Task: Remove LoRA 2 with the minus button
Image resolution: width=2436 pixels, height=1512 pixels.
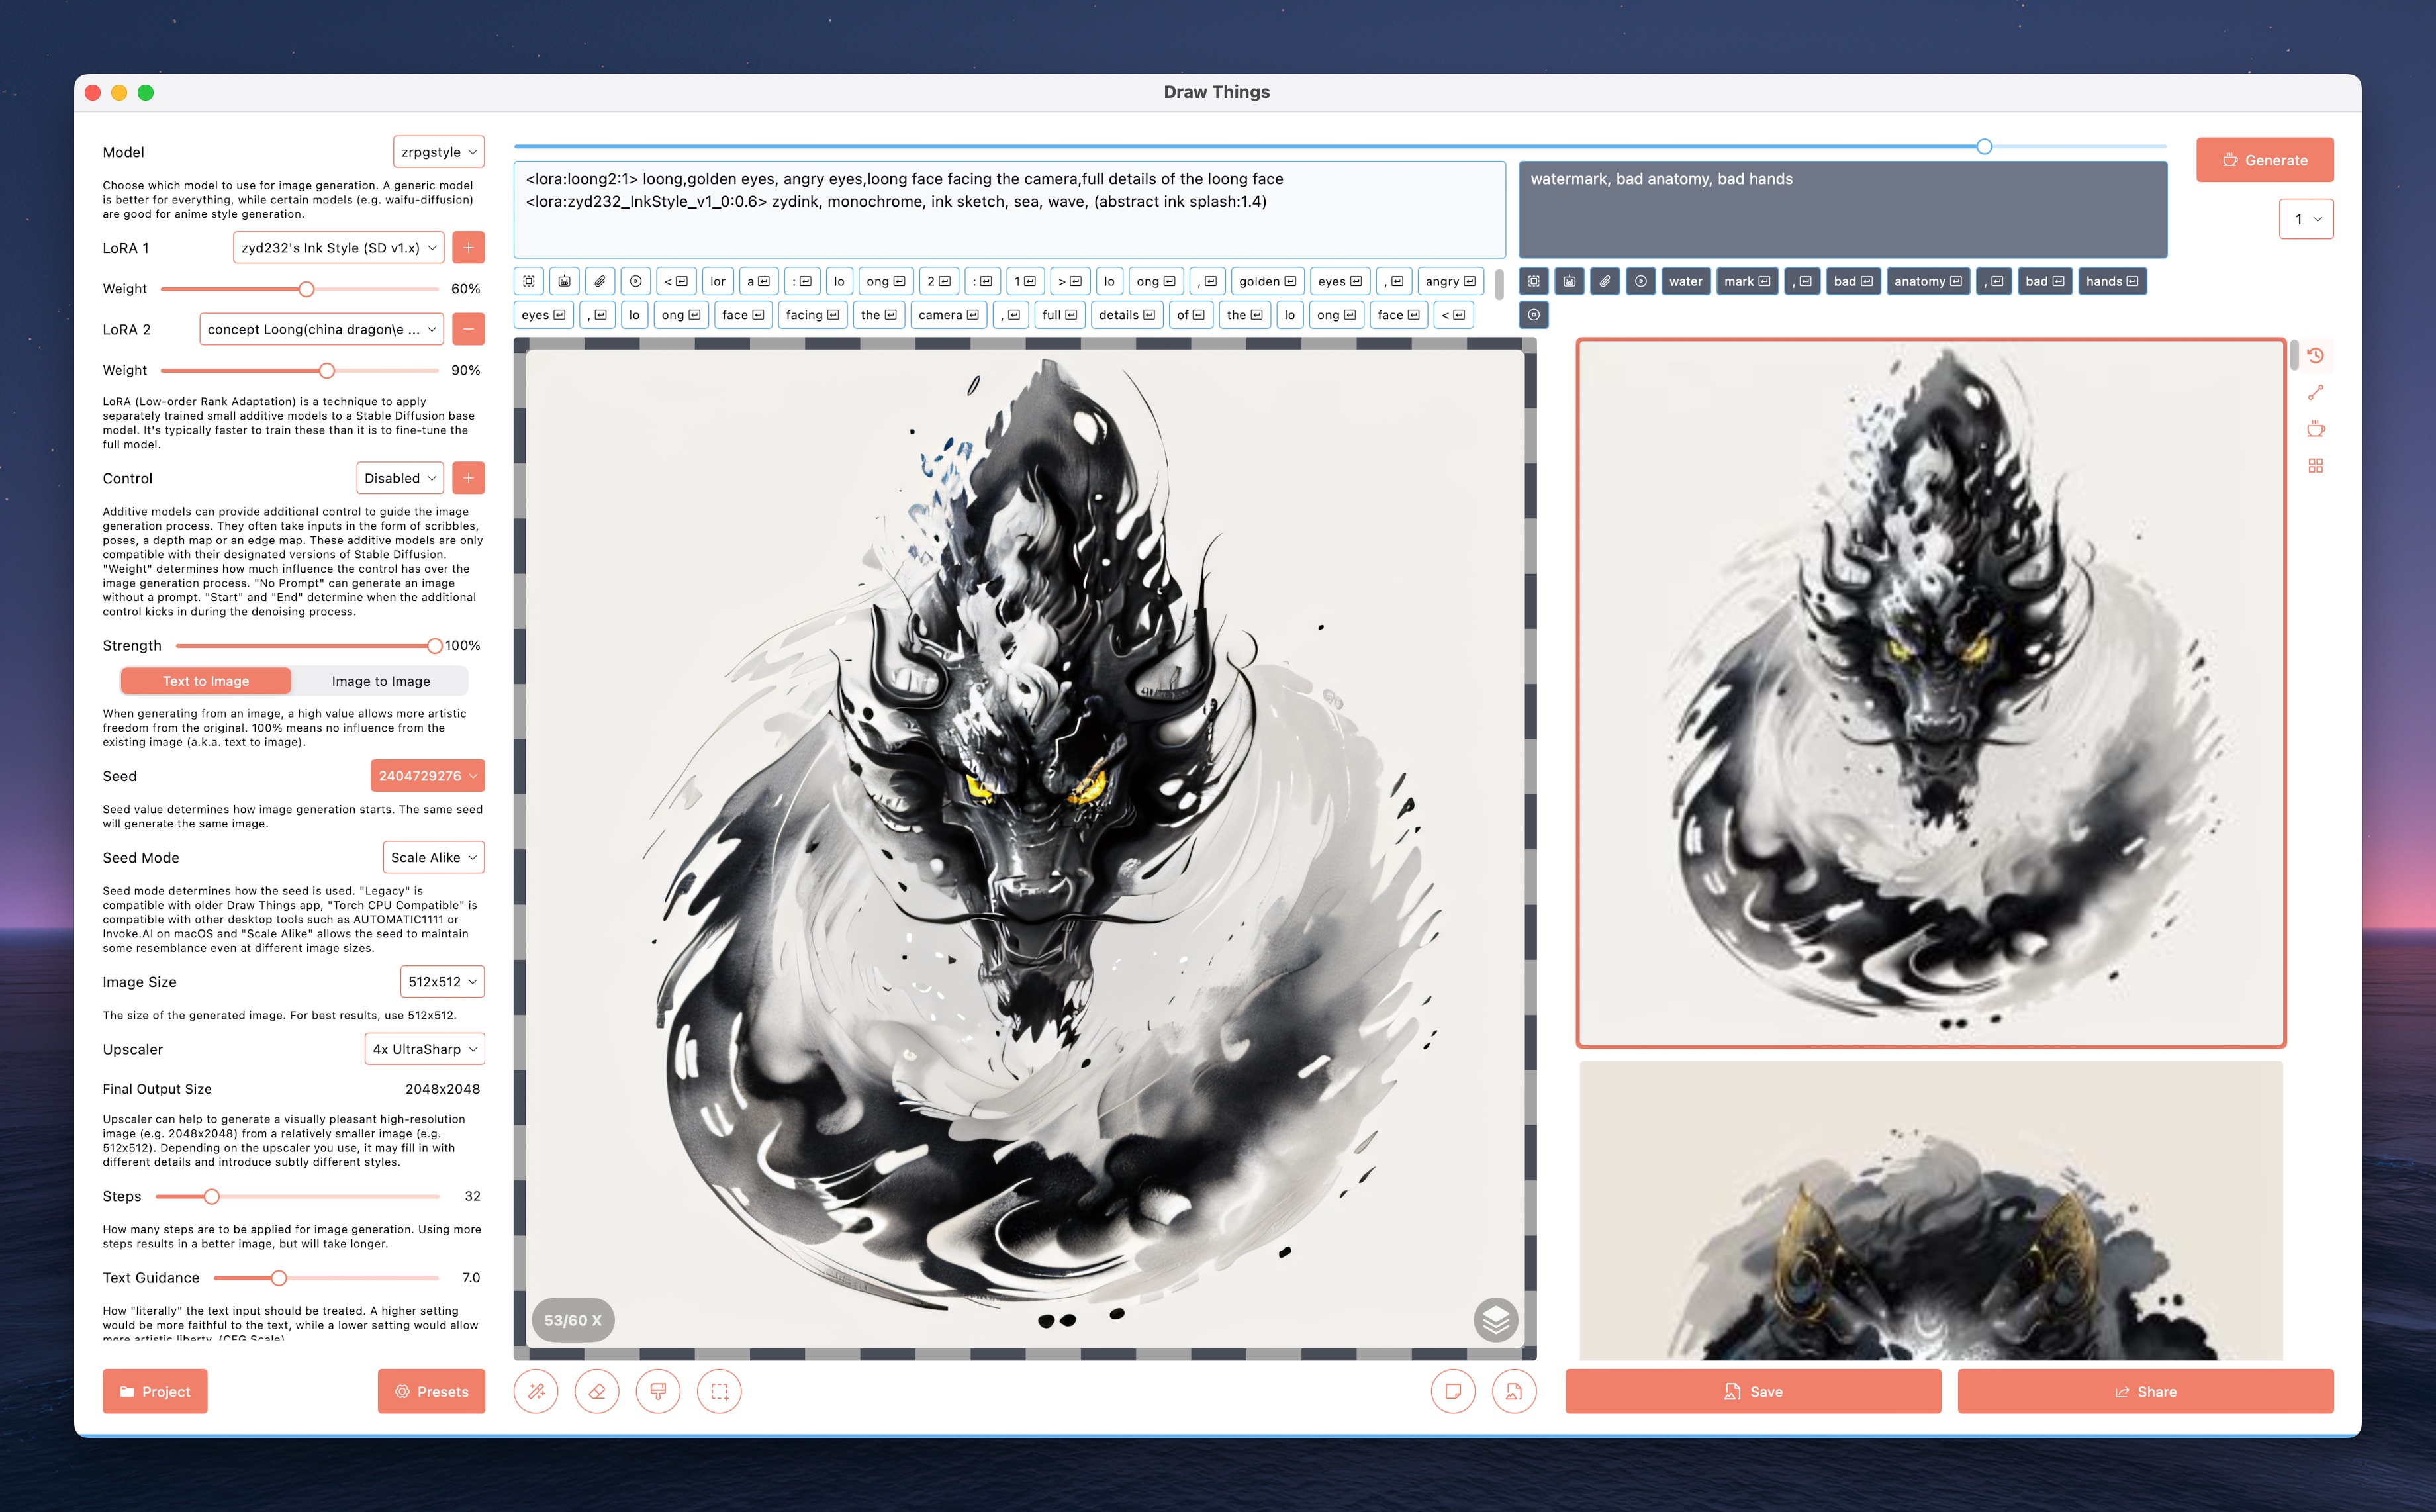Action: point(468,329)
